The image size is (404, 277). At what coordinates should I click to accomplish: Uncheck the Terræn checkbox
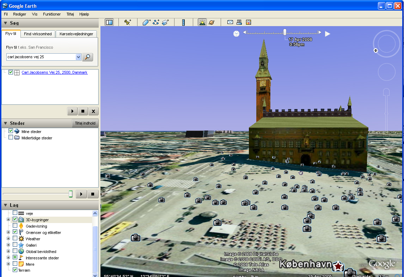tap(15, 270)
